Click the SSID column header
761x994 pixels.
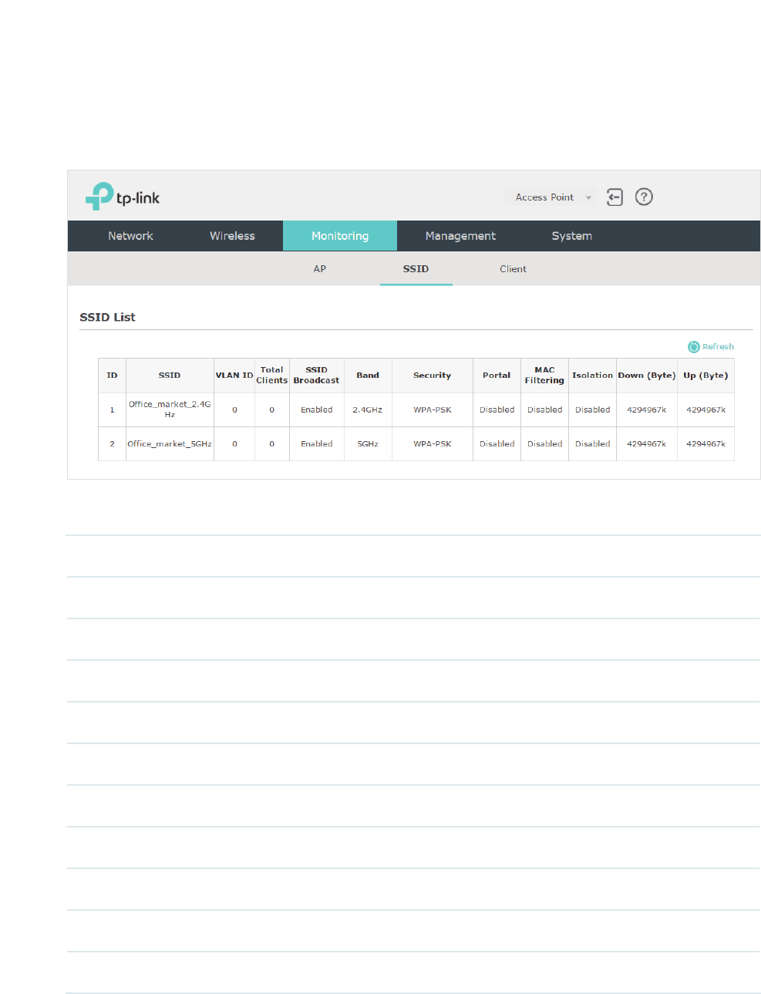point(170,376)
